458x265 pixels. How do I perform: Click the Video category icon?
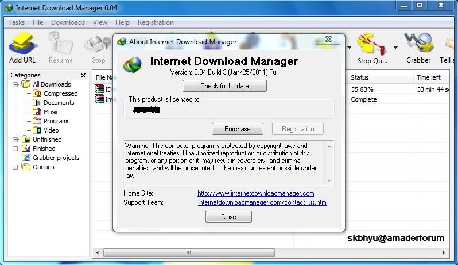(37, 130)
